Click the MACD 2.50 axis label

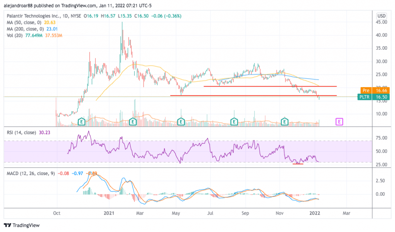tap(380, 181)
